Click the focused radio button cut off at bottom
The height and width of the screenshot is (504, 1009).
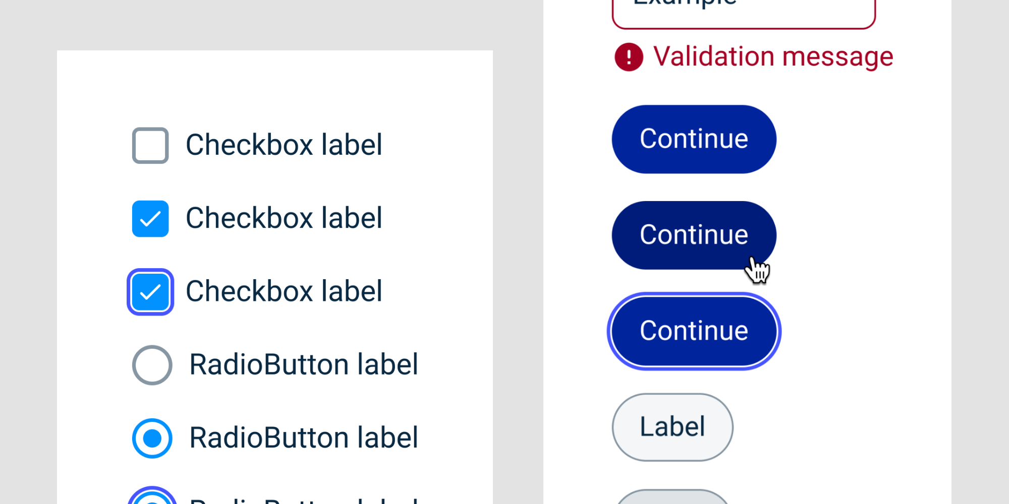[152, 498]
